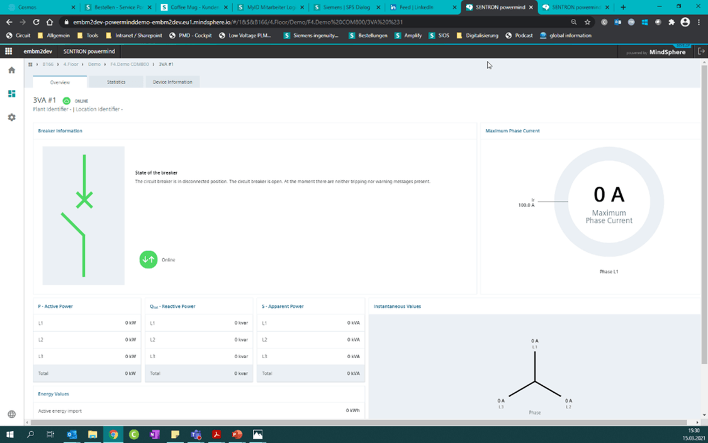Screen dimensions: 708x443
Task: Open the Bestellungen bookmark
Action: click(x=368, y=36)
